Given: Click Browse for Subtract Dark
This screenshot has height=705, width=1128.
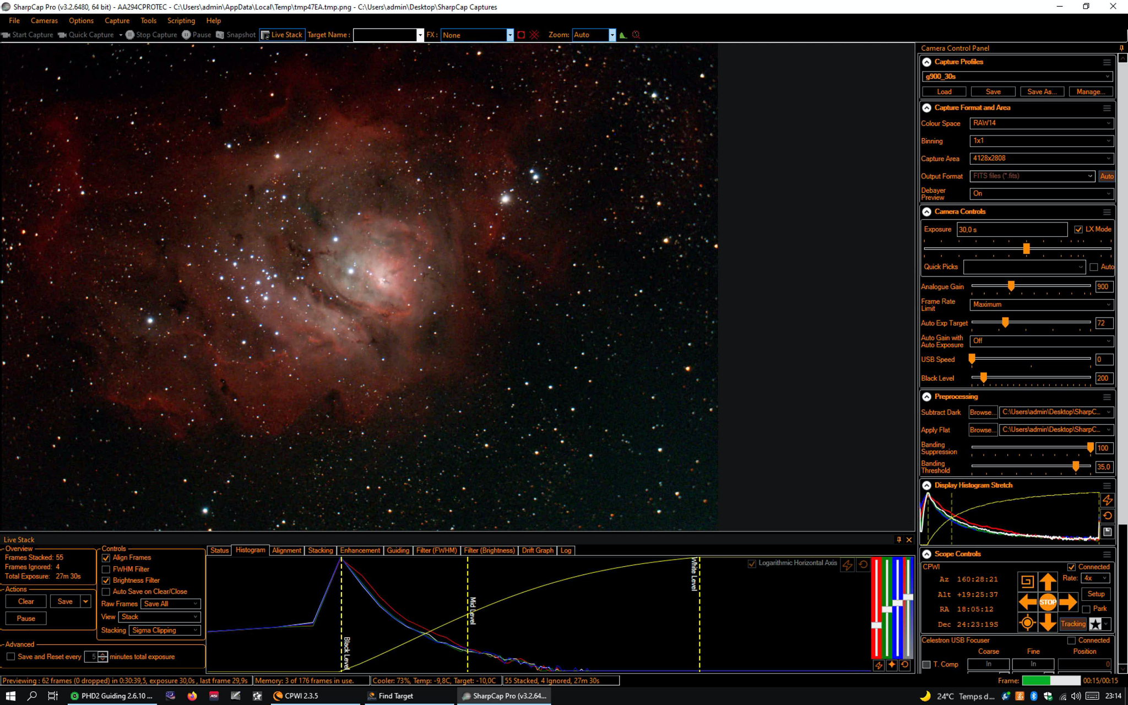Looking at the screenshot, I should pos(983,413).
